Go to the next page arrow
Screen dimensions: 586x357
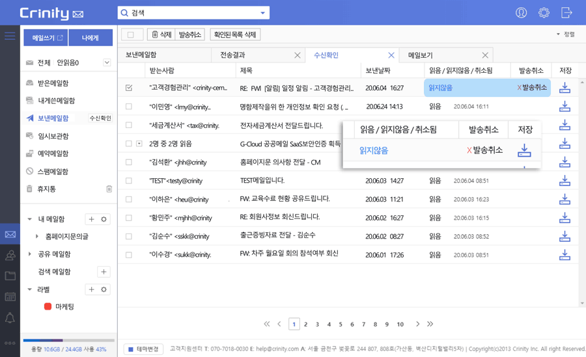tap(417, 324)
